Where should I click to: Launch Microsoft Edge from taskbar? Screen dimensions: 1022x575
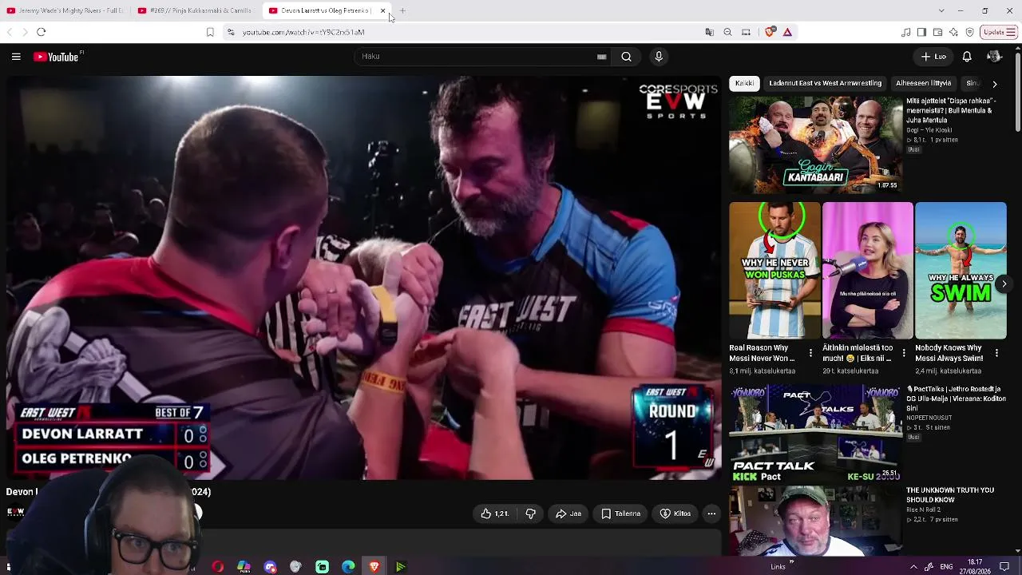click(348, 567)
